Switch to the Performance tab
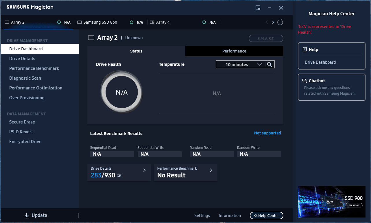Image resolution: width=371 pixels, height=223 pixels. pyautogui.click(x=234, y=51)
